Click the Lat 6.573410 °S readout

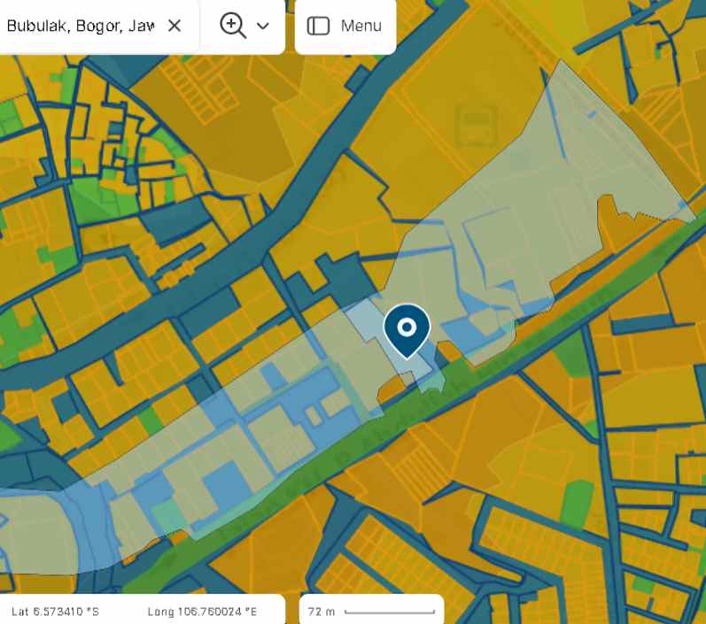pos(55,612)
